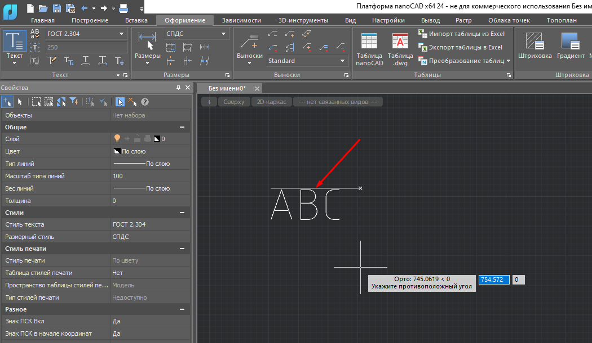Click the layer color swatch in Слой row

tap(157, 138)
